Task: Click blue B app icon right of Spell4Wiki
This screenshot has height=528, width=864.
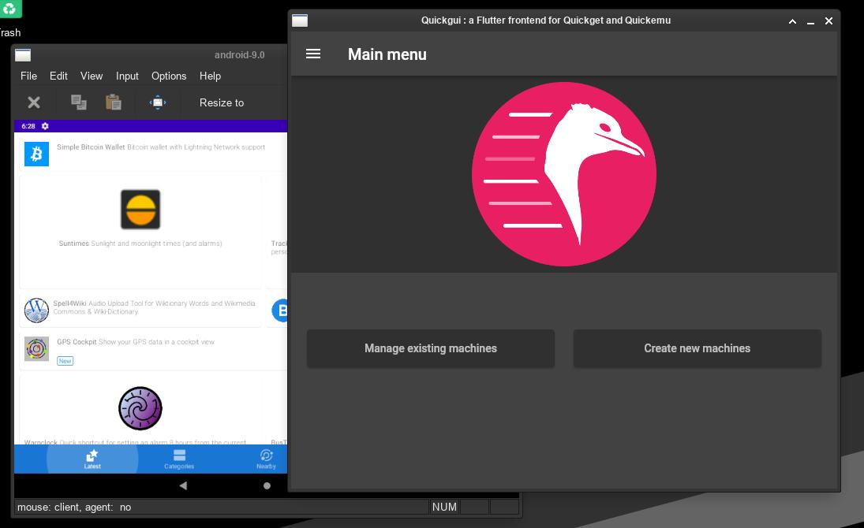Action: coord(280,310)
